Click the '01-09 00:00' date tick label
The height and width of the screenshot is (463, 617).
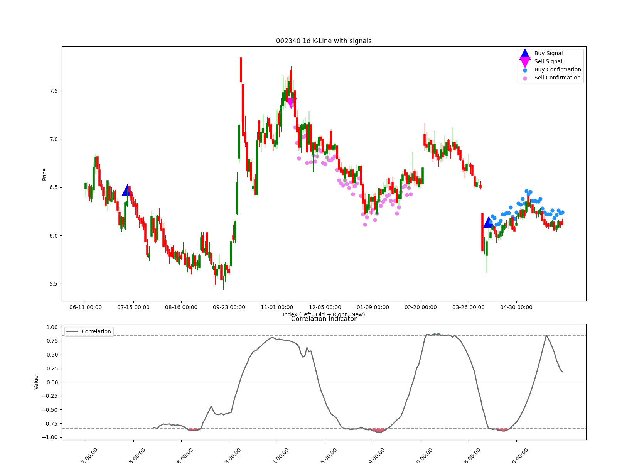pyautogui.click(x=373, y=307)
